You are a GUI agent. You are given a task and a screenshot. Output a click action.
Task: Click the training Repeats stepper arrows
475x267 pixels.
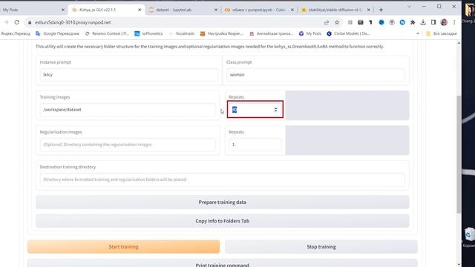[275, 110]
